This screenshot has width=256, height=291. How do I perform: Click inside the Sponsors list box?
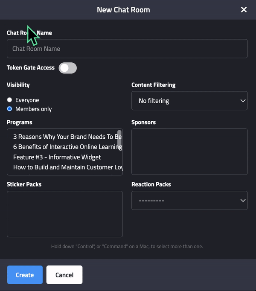click(189, 151)
